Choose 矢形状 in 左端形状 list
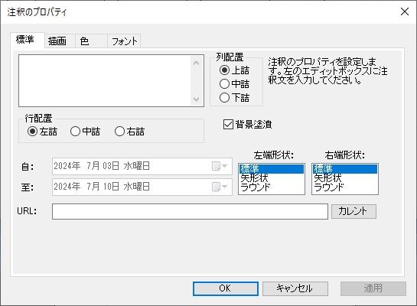 272,177
